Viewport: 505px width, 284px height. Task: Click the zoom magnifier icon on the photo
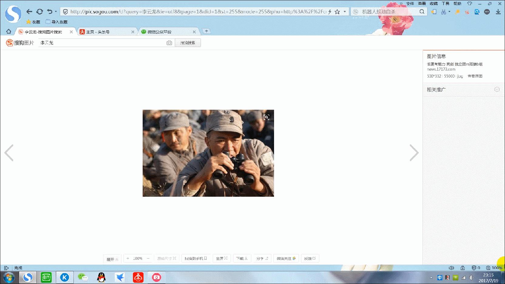266,117
